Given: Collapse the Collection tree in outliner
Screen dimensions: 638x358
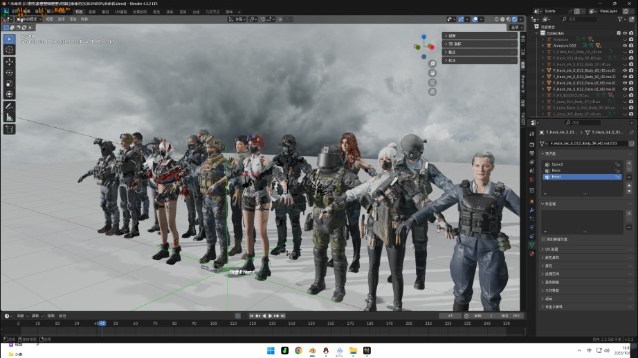Looking at the screenshot, I should coord(537,33).
